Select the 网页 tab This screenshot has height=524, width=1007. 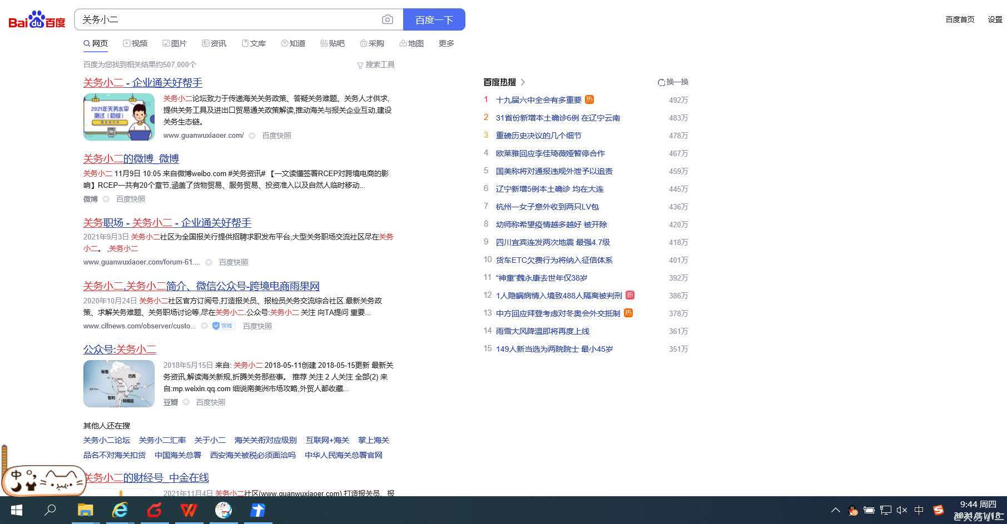coord(96,43)
